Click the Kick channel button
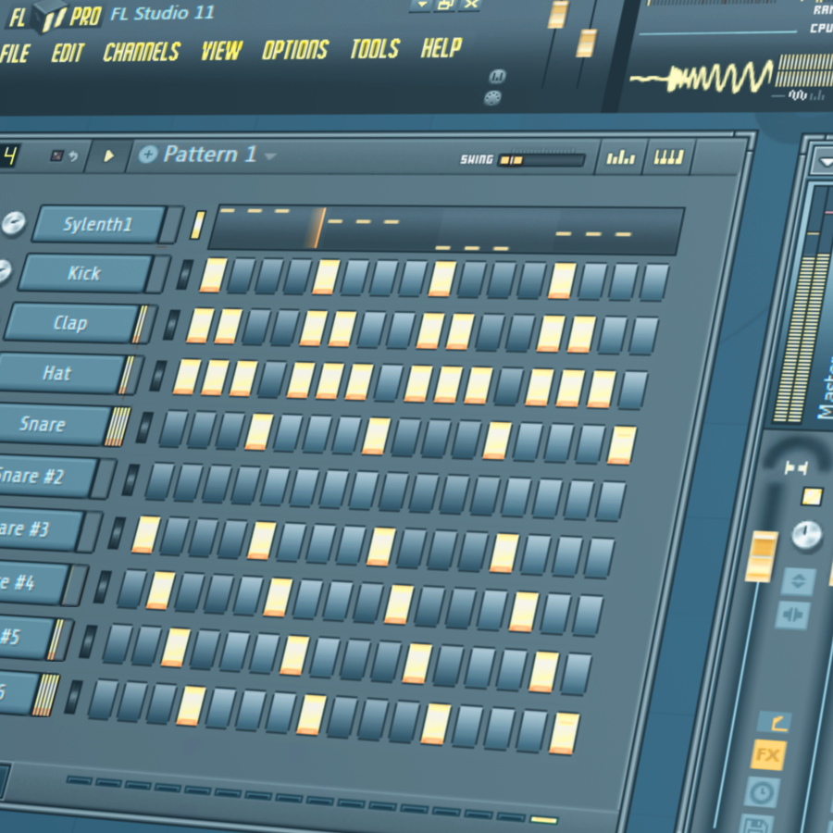The width and height of the screenshot is (833, 833). (85, 273)
